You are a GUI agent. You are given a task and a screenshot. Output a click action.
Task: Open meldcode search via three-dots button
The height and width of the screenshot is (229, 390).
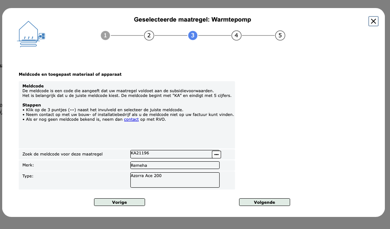pos(216,154)
